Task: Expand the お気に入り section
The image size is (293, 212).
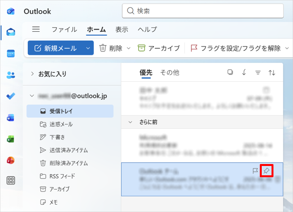Action: [x=32, y=74]
